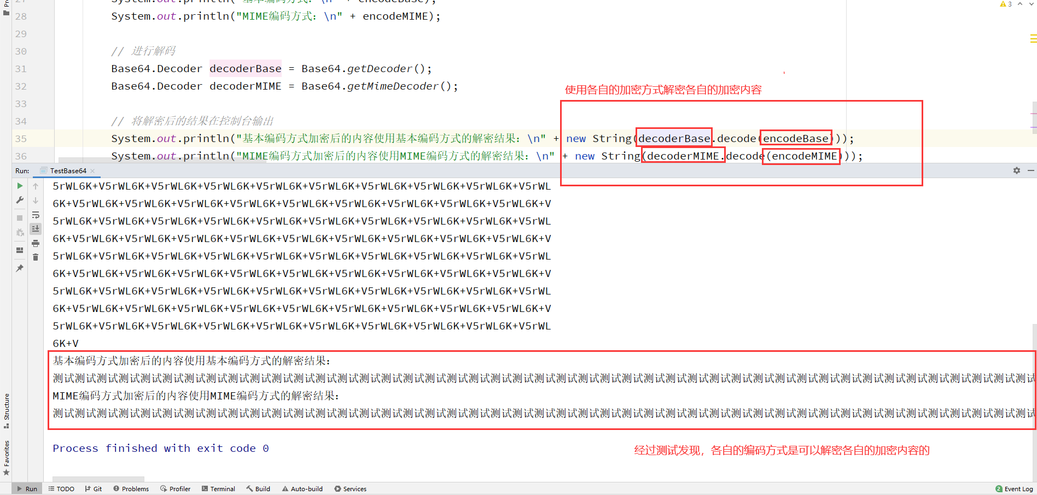Rerun the TestBase64 program
This screenshot has height=495, width=1037.
(20, 186)
